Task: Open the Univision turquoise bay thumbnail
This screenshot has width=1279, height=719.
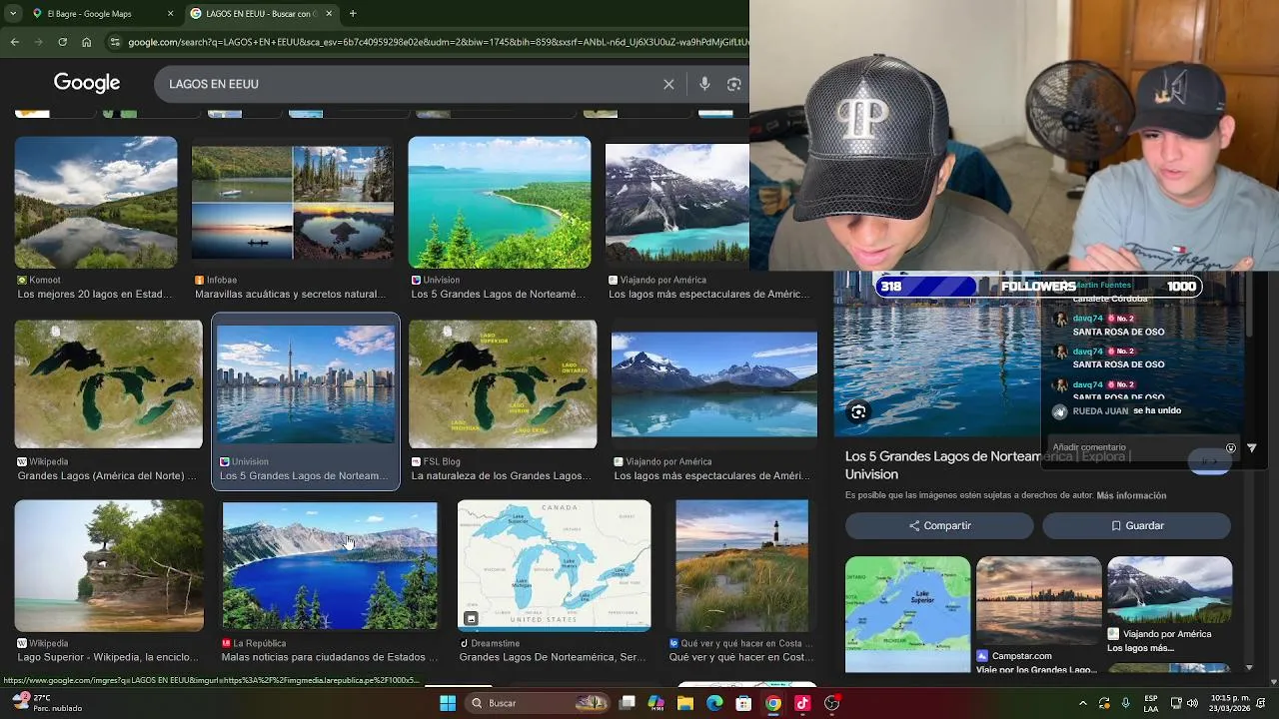Action: tap(500, 202)
